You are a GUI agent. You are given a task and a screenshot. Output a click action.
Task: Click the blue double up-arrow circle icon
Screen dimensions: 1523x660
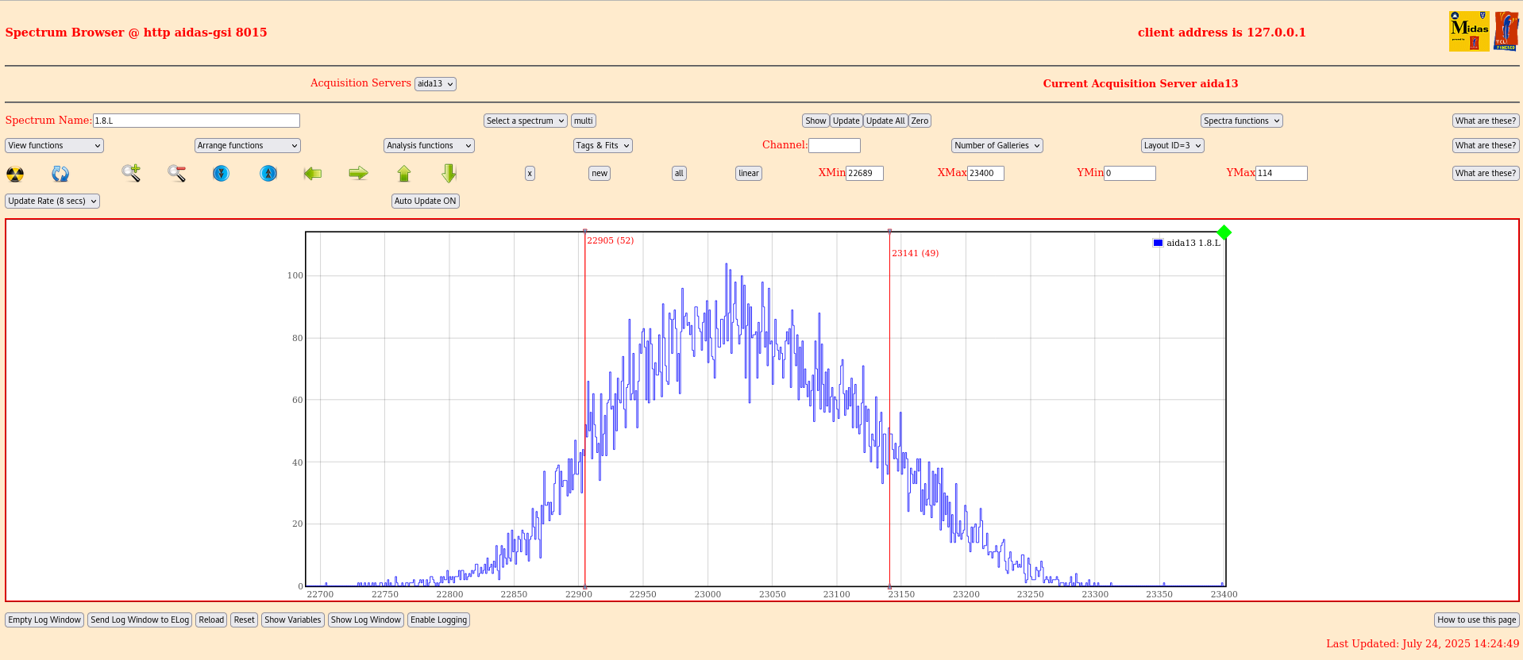click(268, 173)
